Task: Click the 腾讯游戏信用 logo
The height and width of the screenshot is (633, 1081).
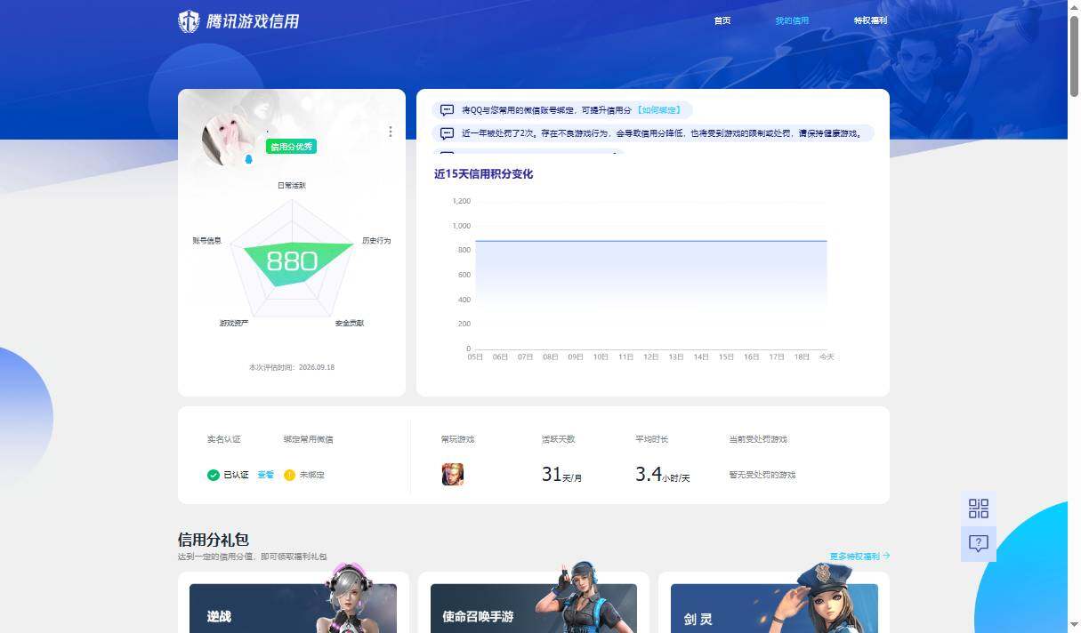Action: click(x=238, y=21)
